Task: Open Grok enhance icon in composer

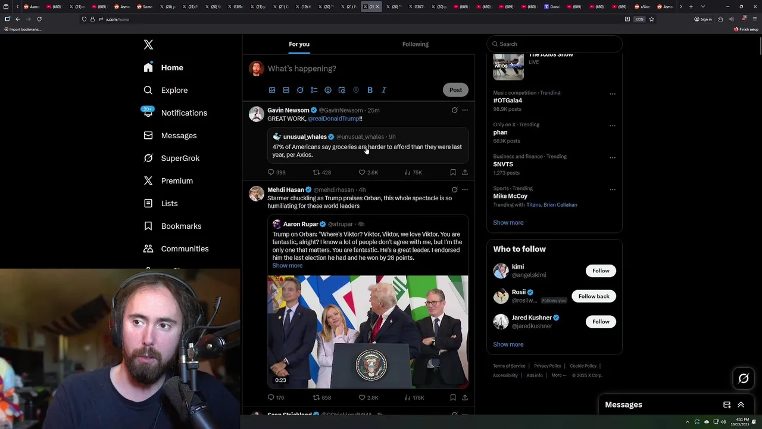Action: [300, 90]
